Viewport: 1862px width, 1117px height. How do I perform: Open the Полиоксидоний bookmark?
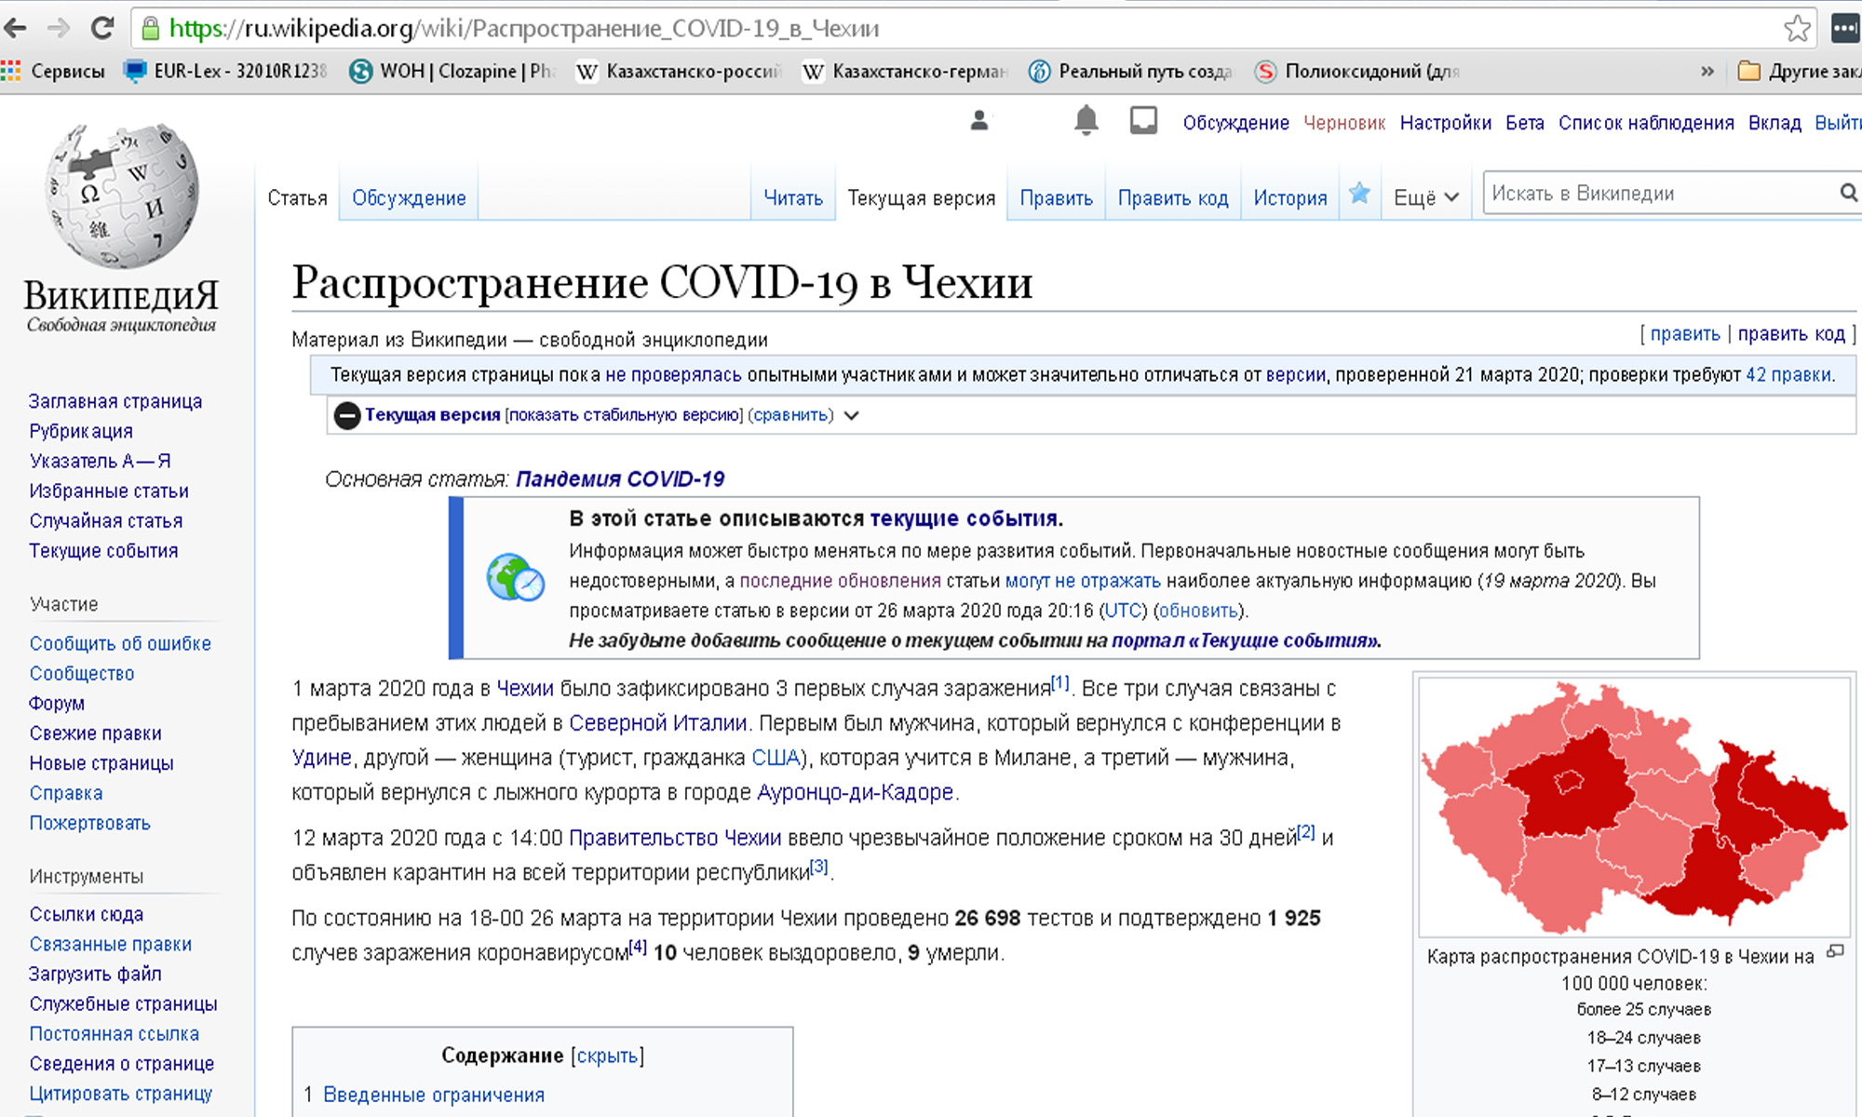click(1356, 71)
